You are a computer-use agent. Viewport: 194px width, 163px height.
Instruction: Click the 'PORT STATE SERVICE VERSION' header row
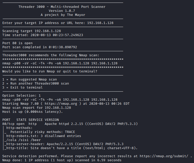31,120
